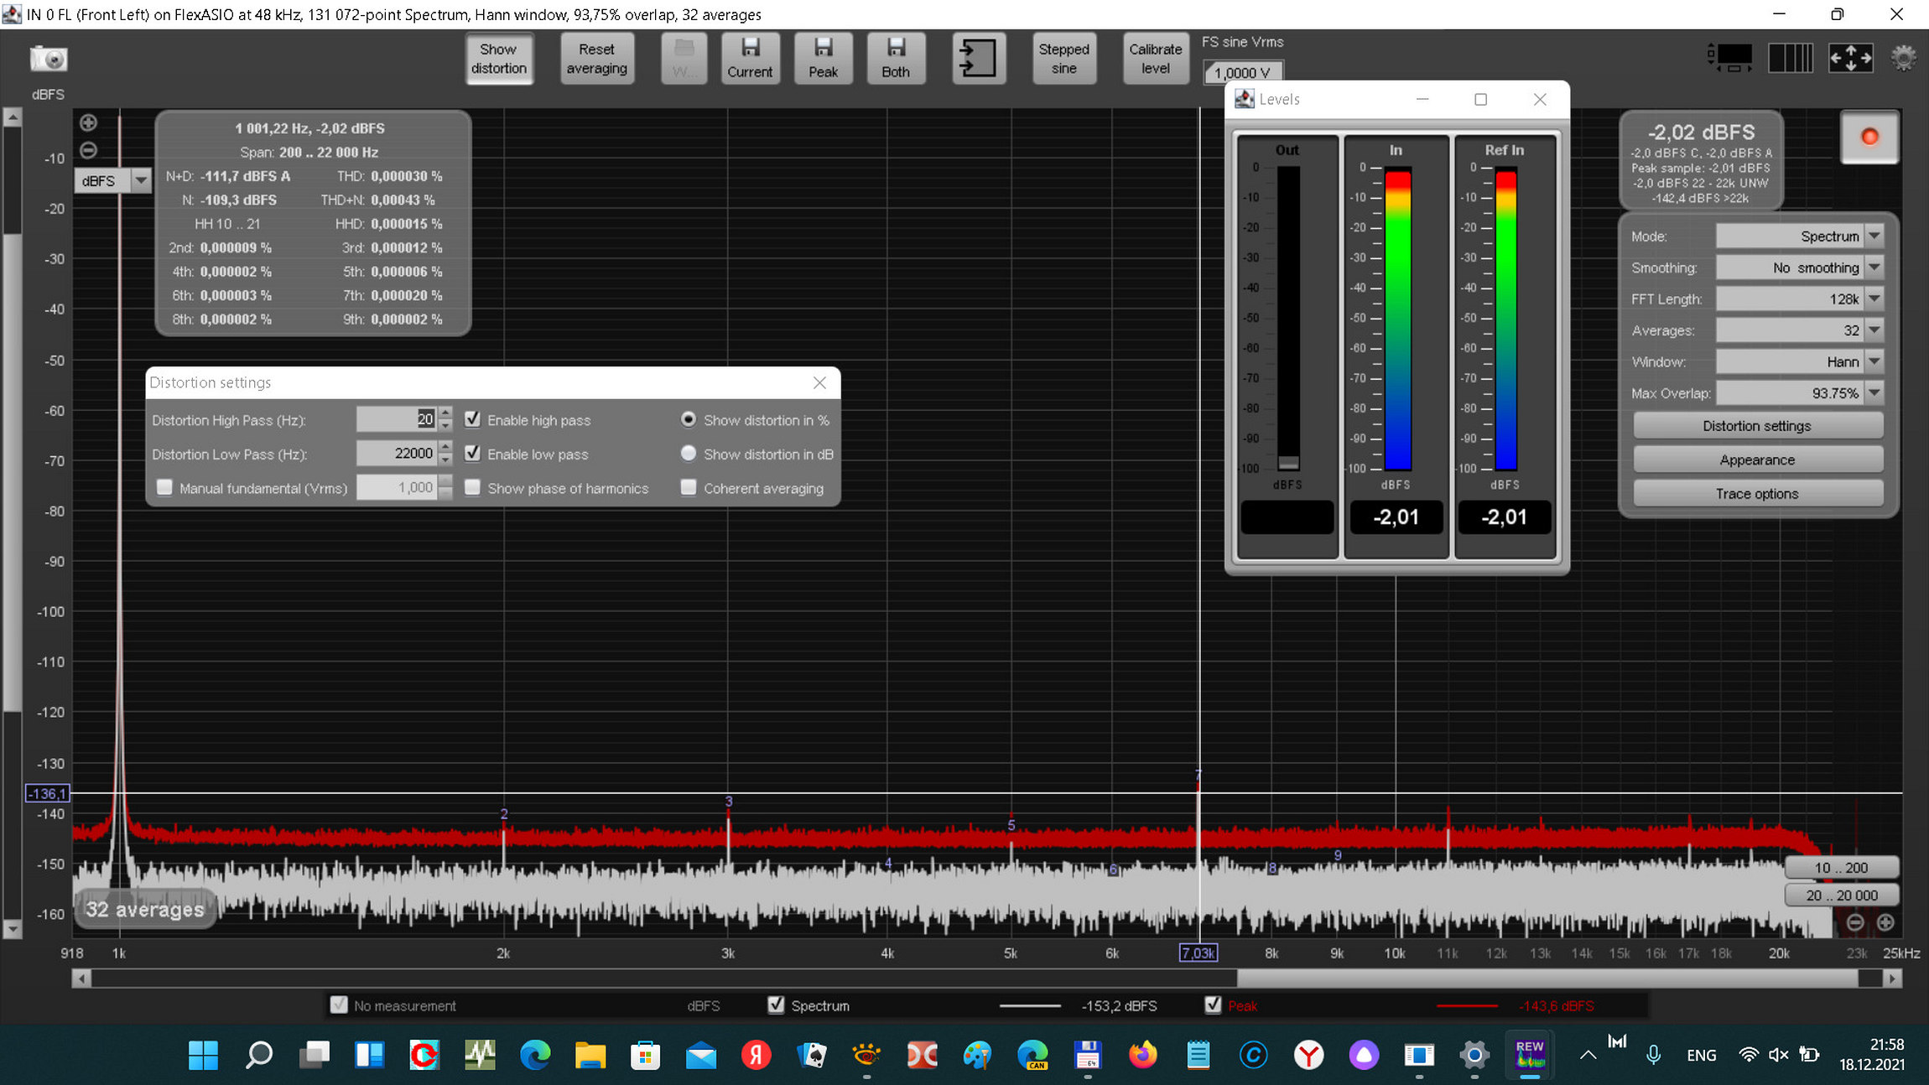Viewport: 1929px width, 1085px height.
Task: Save Both traces button
Action: click(x=896, y=59)
